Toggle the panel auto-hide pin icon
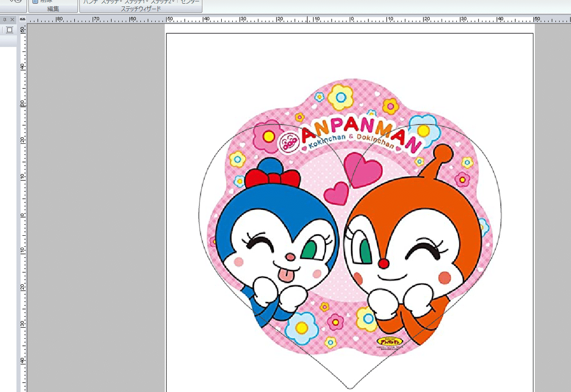Image resolution: width=571 pixels, height=392 pixels. pos(4,20)
